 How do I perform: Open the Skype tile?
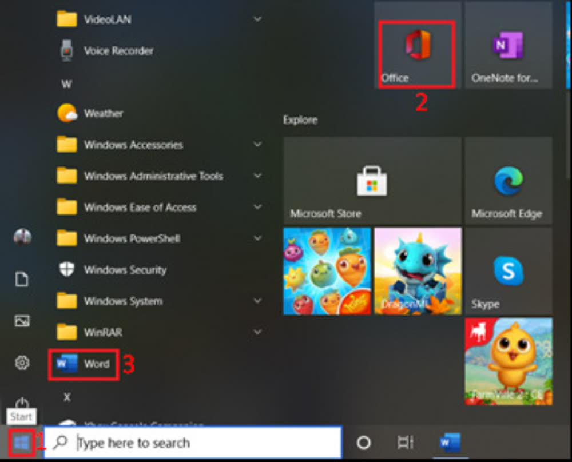coord(508,272)
